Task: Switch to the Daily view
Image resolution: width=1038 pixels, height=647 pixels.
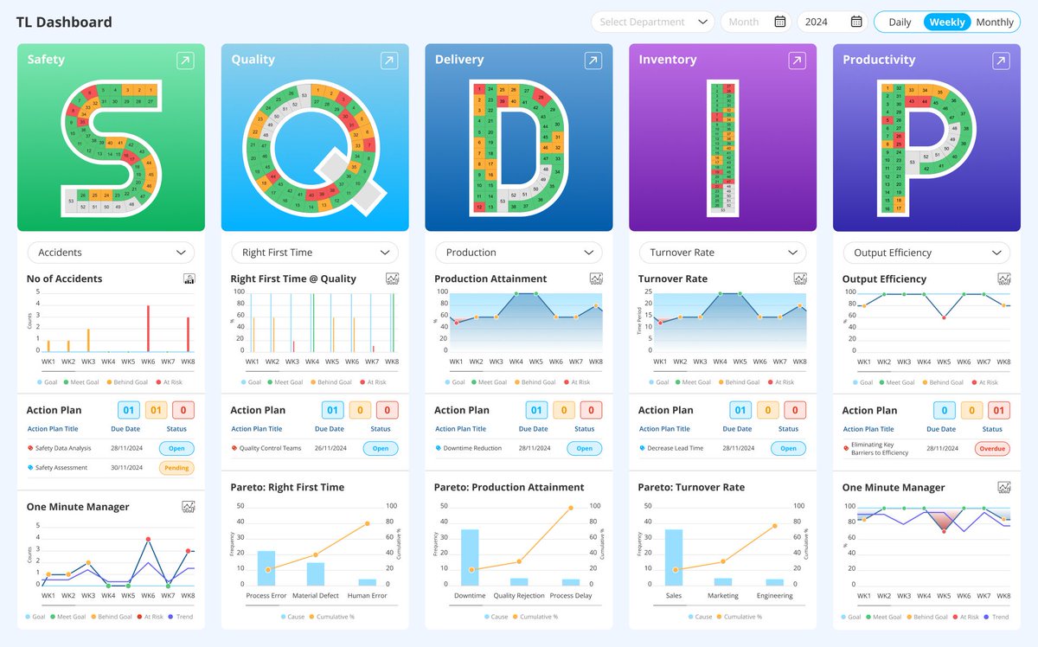Action: click(x=899, y=22)
